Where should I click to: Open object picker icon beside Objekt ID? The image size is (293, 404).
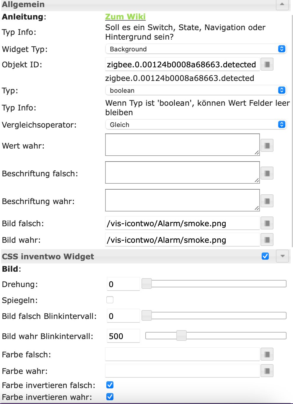[267, 64]
